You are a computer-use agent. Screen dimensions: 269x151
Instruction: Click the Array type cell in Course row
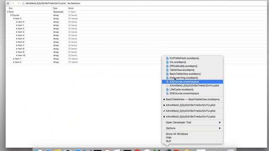click(x=56, y=15)
